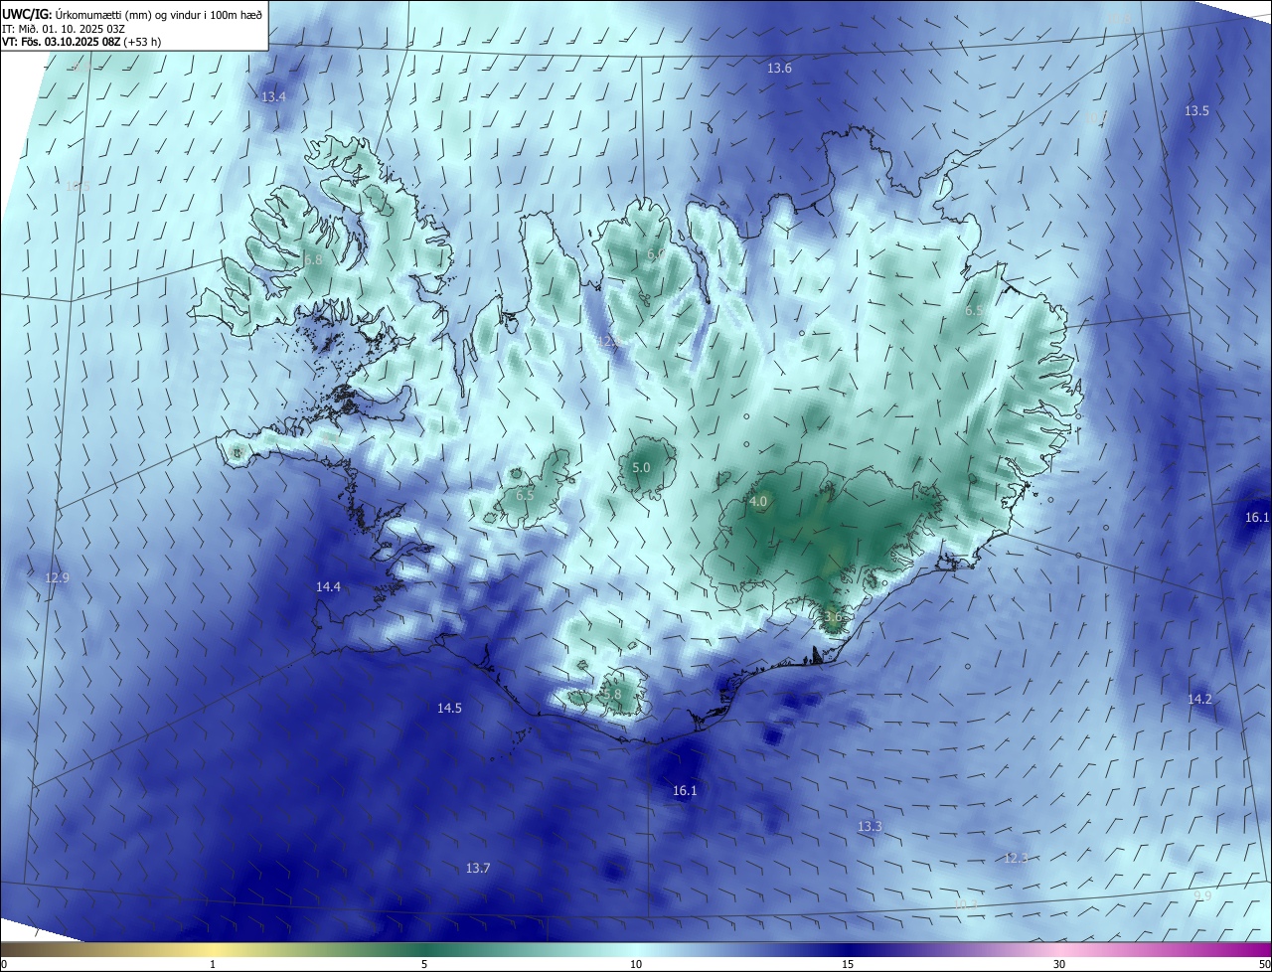Click the '13.6' value label on the map
Screen dimensions: 1272x972
pos(779,69)
